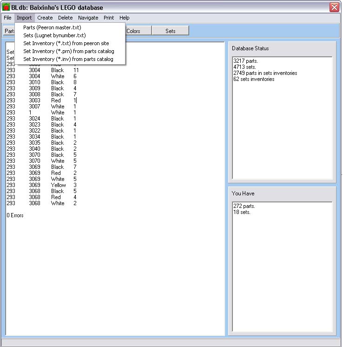Viewport: 343px width, 347px height.
Task: Click the row 3023 Black 4
Action: [x=41, y=125]
